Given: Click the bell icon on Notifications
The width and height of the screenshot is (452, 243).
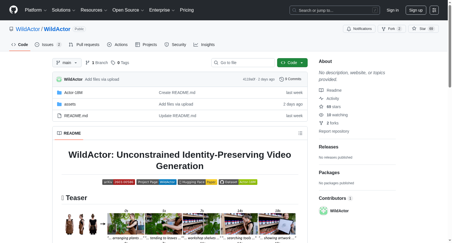Looking at the screenshot, I should (349, 29).
